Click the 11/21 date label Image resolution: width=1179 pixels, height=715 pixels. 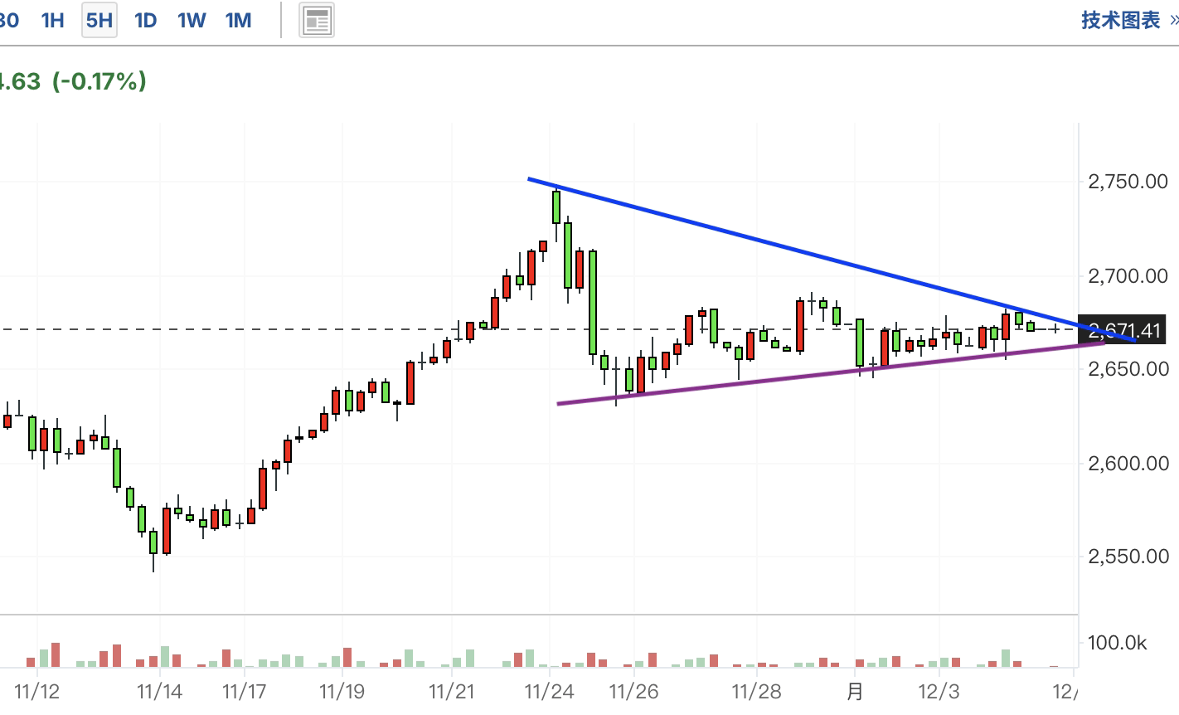click(x=451, y=691)
